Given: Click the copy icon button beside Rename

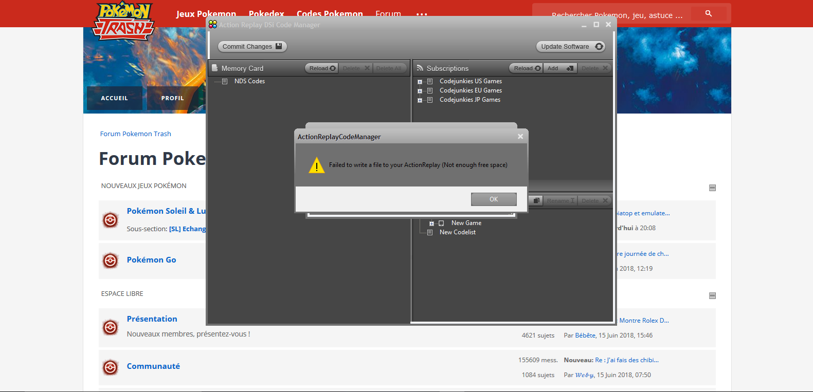Looking at the screenshot, I should tap(536, 200).
